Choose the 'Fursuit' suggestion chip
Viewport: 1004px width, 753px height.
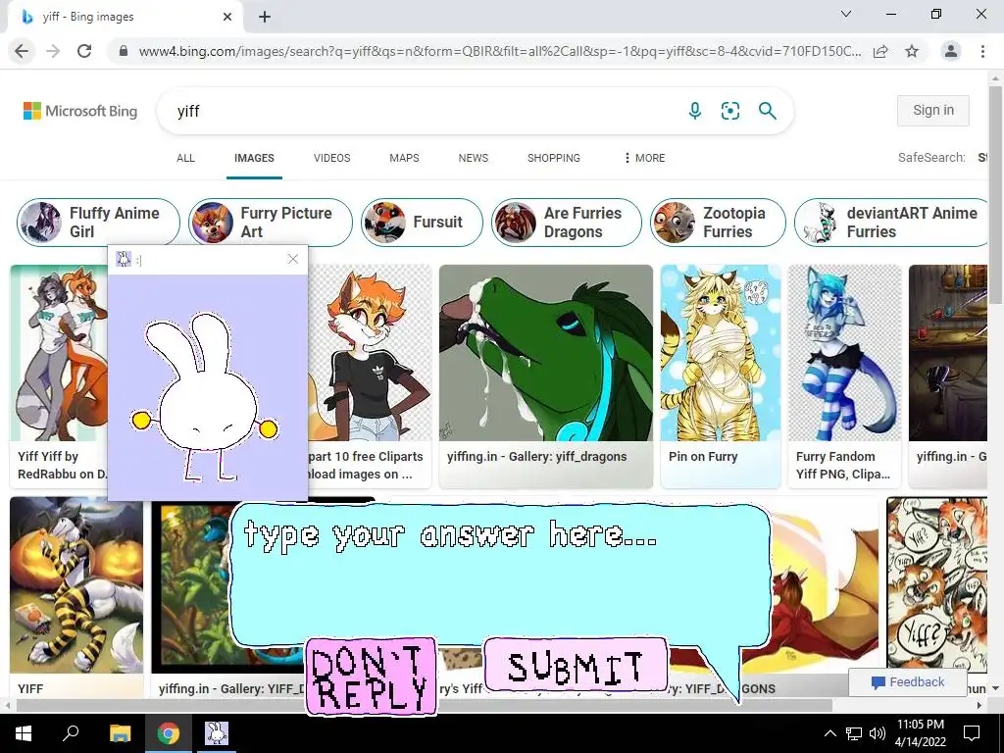pyautogui.click(x=422, y=223)
